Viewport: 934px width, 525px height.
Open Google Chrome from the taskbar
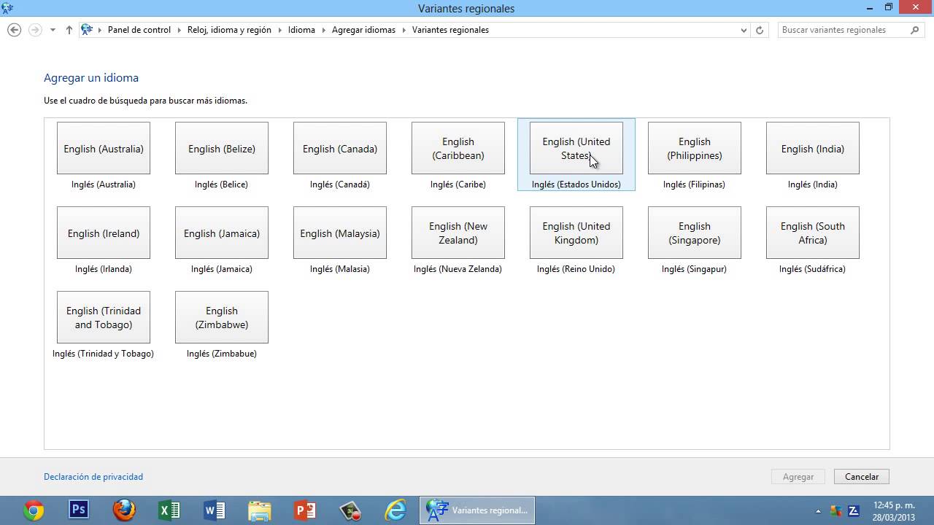[34, 510]
